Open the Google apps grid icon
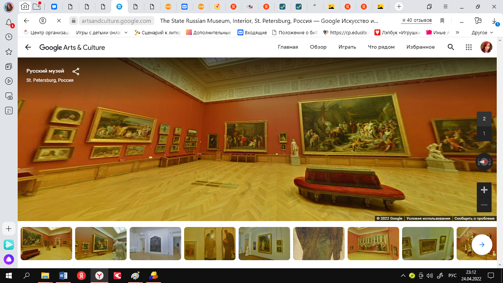 pyautogui.click(x=469, y=47)
